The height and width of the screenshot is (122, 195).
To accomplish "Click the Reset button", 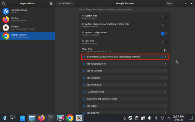I will tap(169, 3).
